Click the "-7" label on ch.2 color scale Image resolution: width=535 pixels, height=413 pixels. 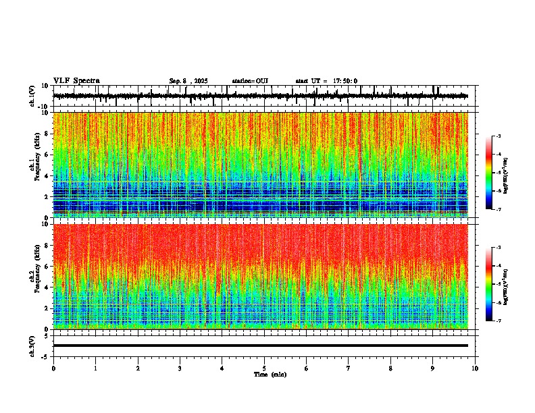click(x=498, y=321)
